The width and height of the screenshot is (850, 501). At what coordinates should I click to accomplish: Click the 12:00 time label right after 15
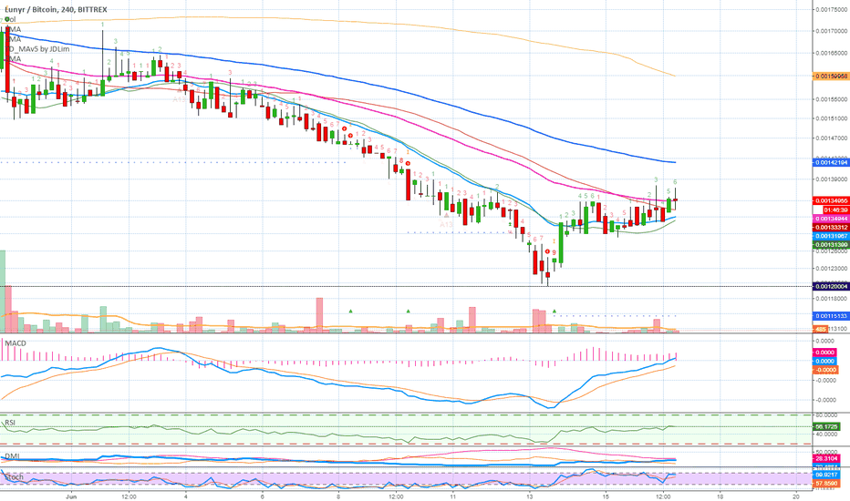(664, 496)
